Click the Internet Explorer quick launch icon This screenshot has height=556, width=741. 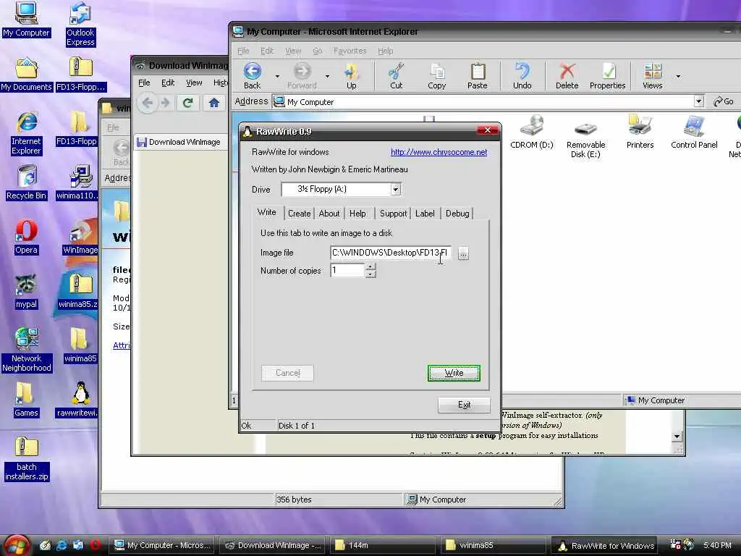[62, 545]
